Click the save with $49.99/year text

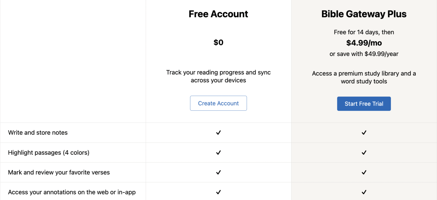tap(364, 54)
